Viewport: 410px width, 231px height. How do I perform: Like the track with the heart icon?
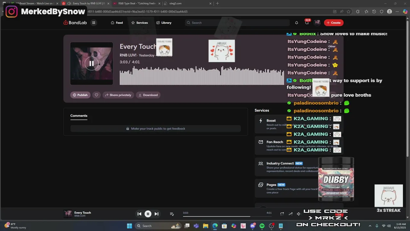tap(96, 95)
